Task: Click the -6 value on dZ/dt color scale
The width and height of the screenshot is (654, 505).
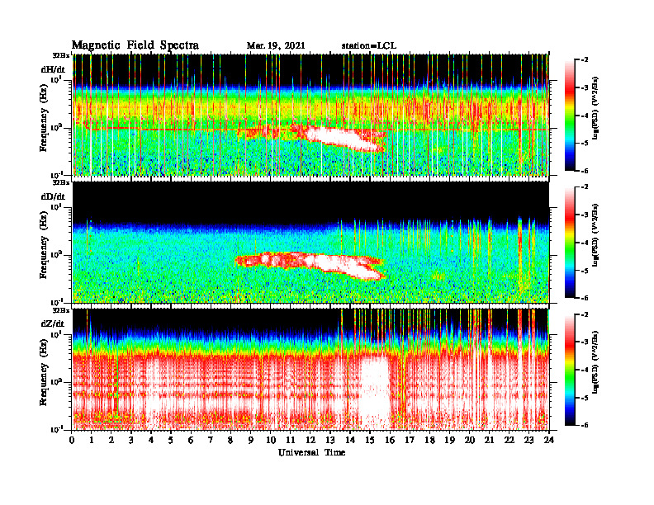Action: (x=585, y=425)
